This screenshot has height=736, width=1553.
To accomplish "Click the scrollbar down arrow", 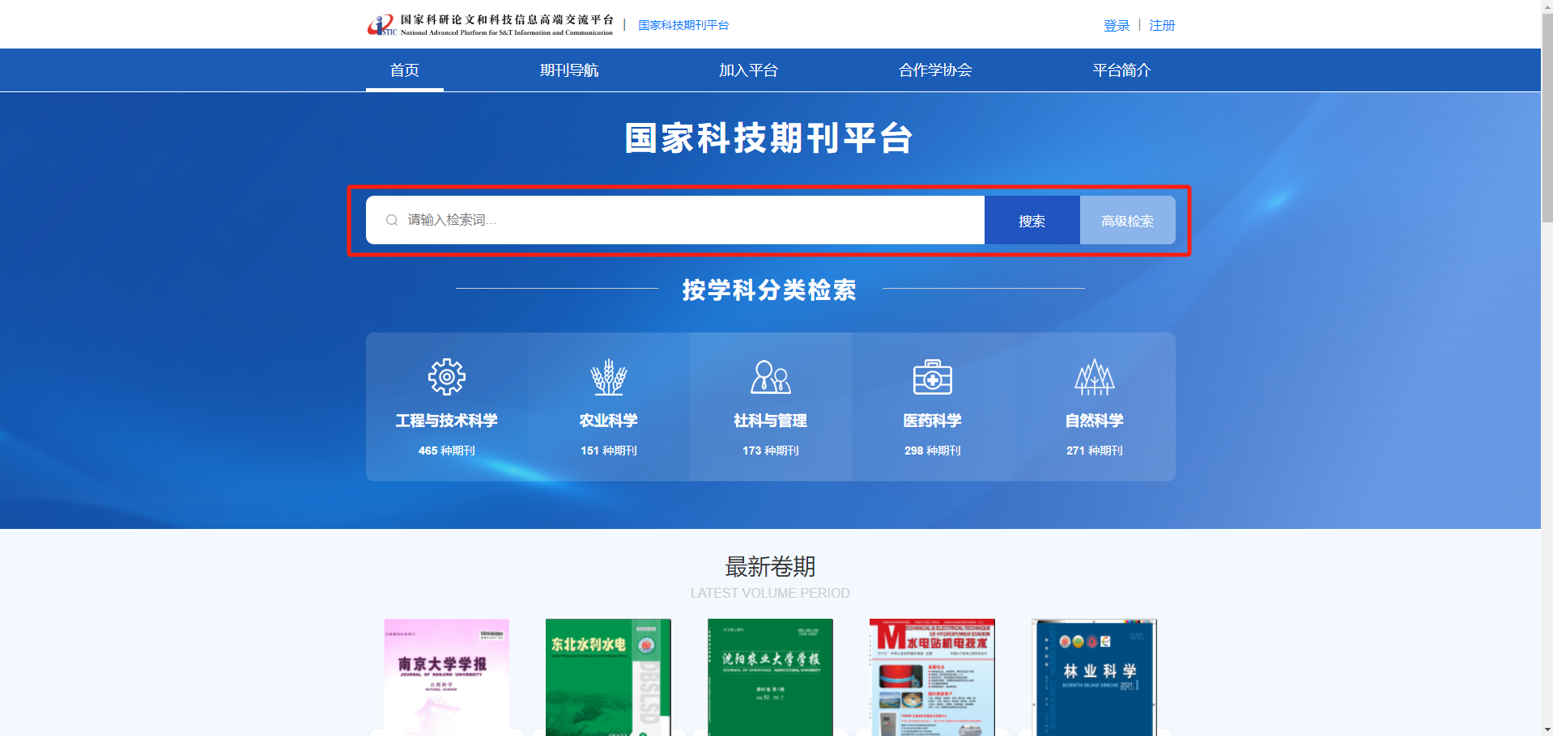I will (x=1547, y=730).
